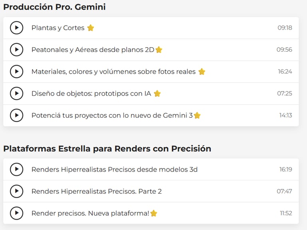Click star beside Nueva plataforma title
This screenshot has height=230, width=307.
point(153,213)
